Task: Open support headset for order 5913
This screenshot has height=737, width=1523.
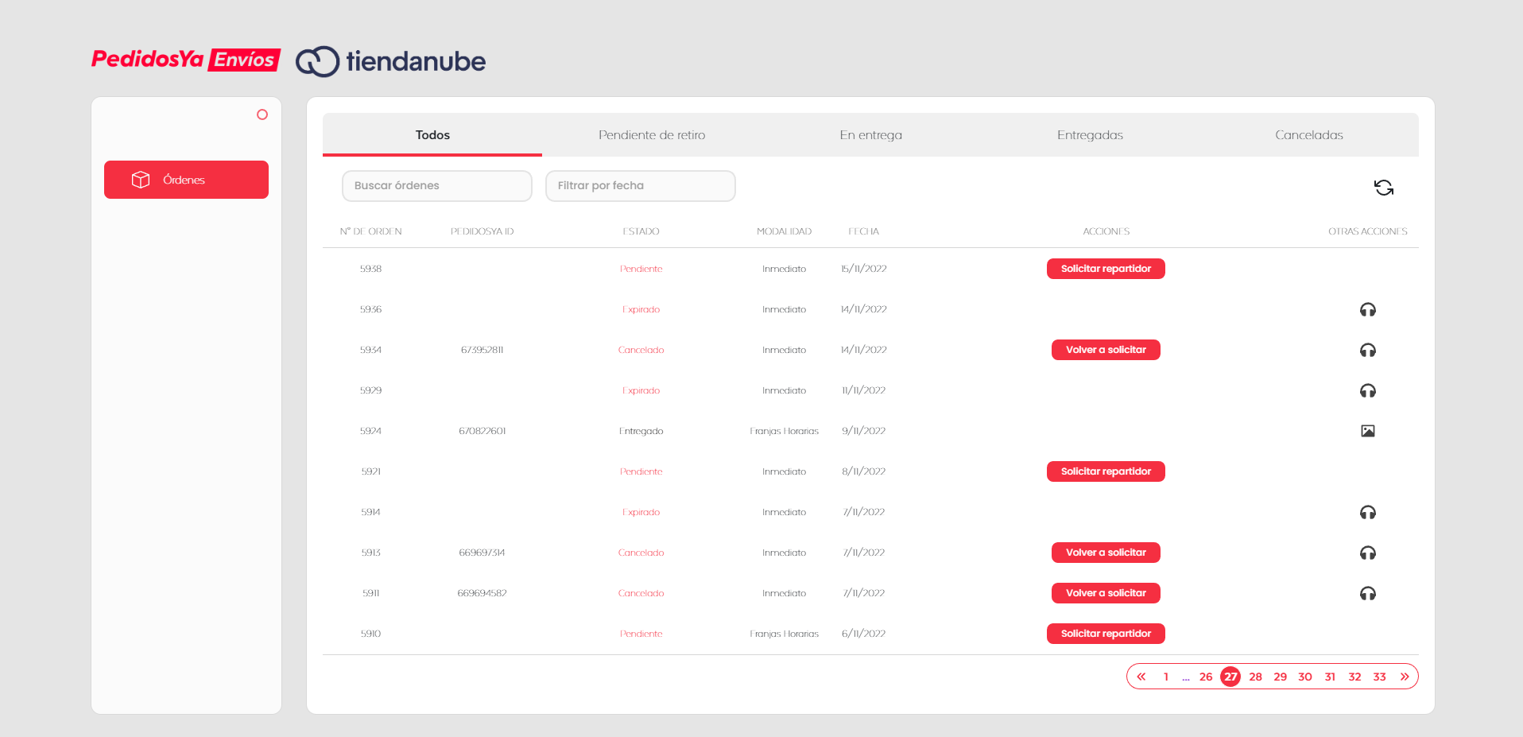Action: click(1367, 553)
